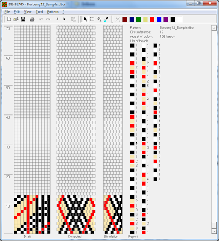The height and width of the screenshot is (241, 219).
Task: Shift pattern right with right arrow
Action: (x=65, y=19)
